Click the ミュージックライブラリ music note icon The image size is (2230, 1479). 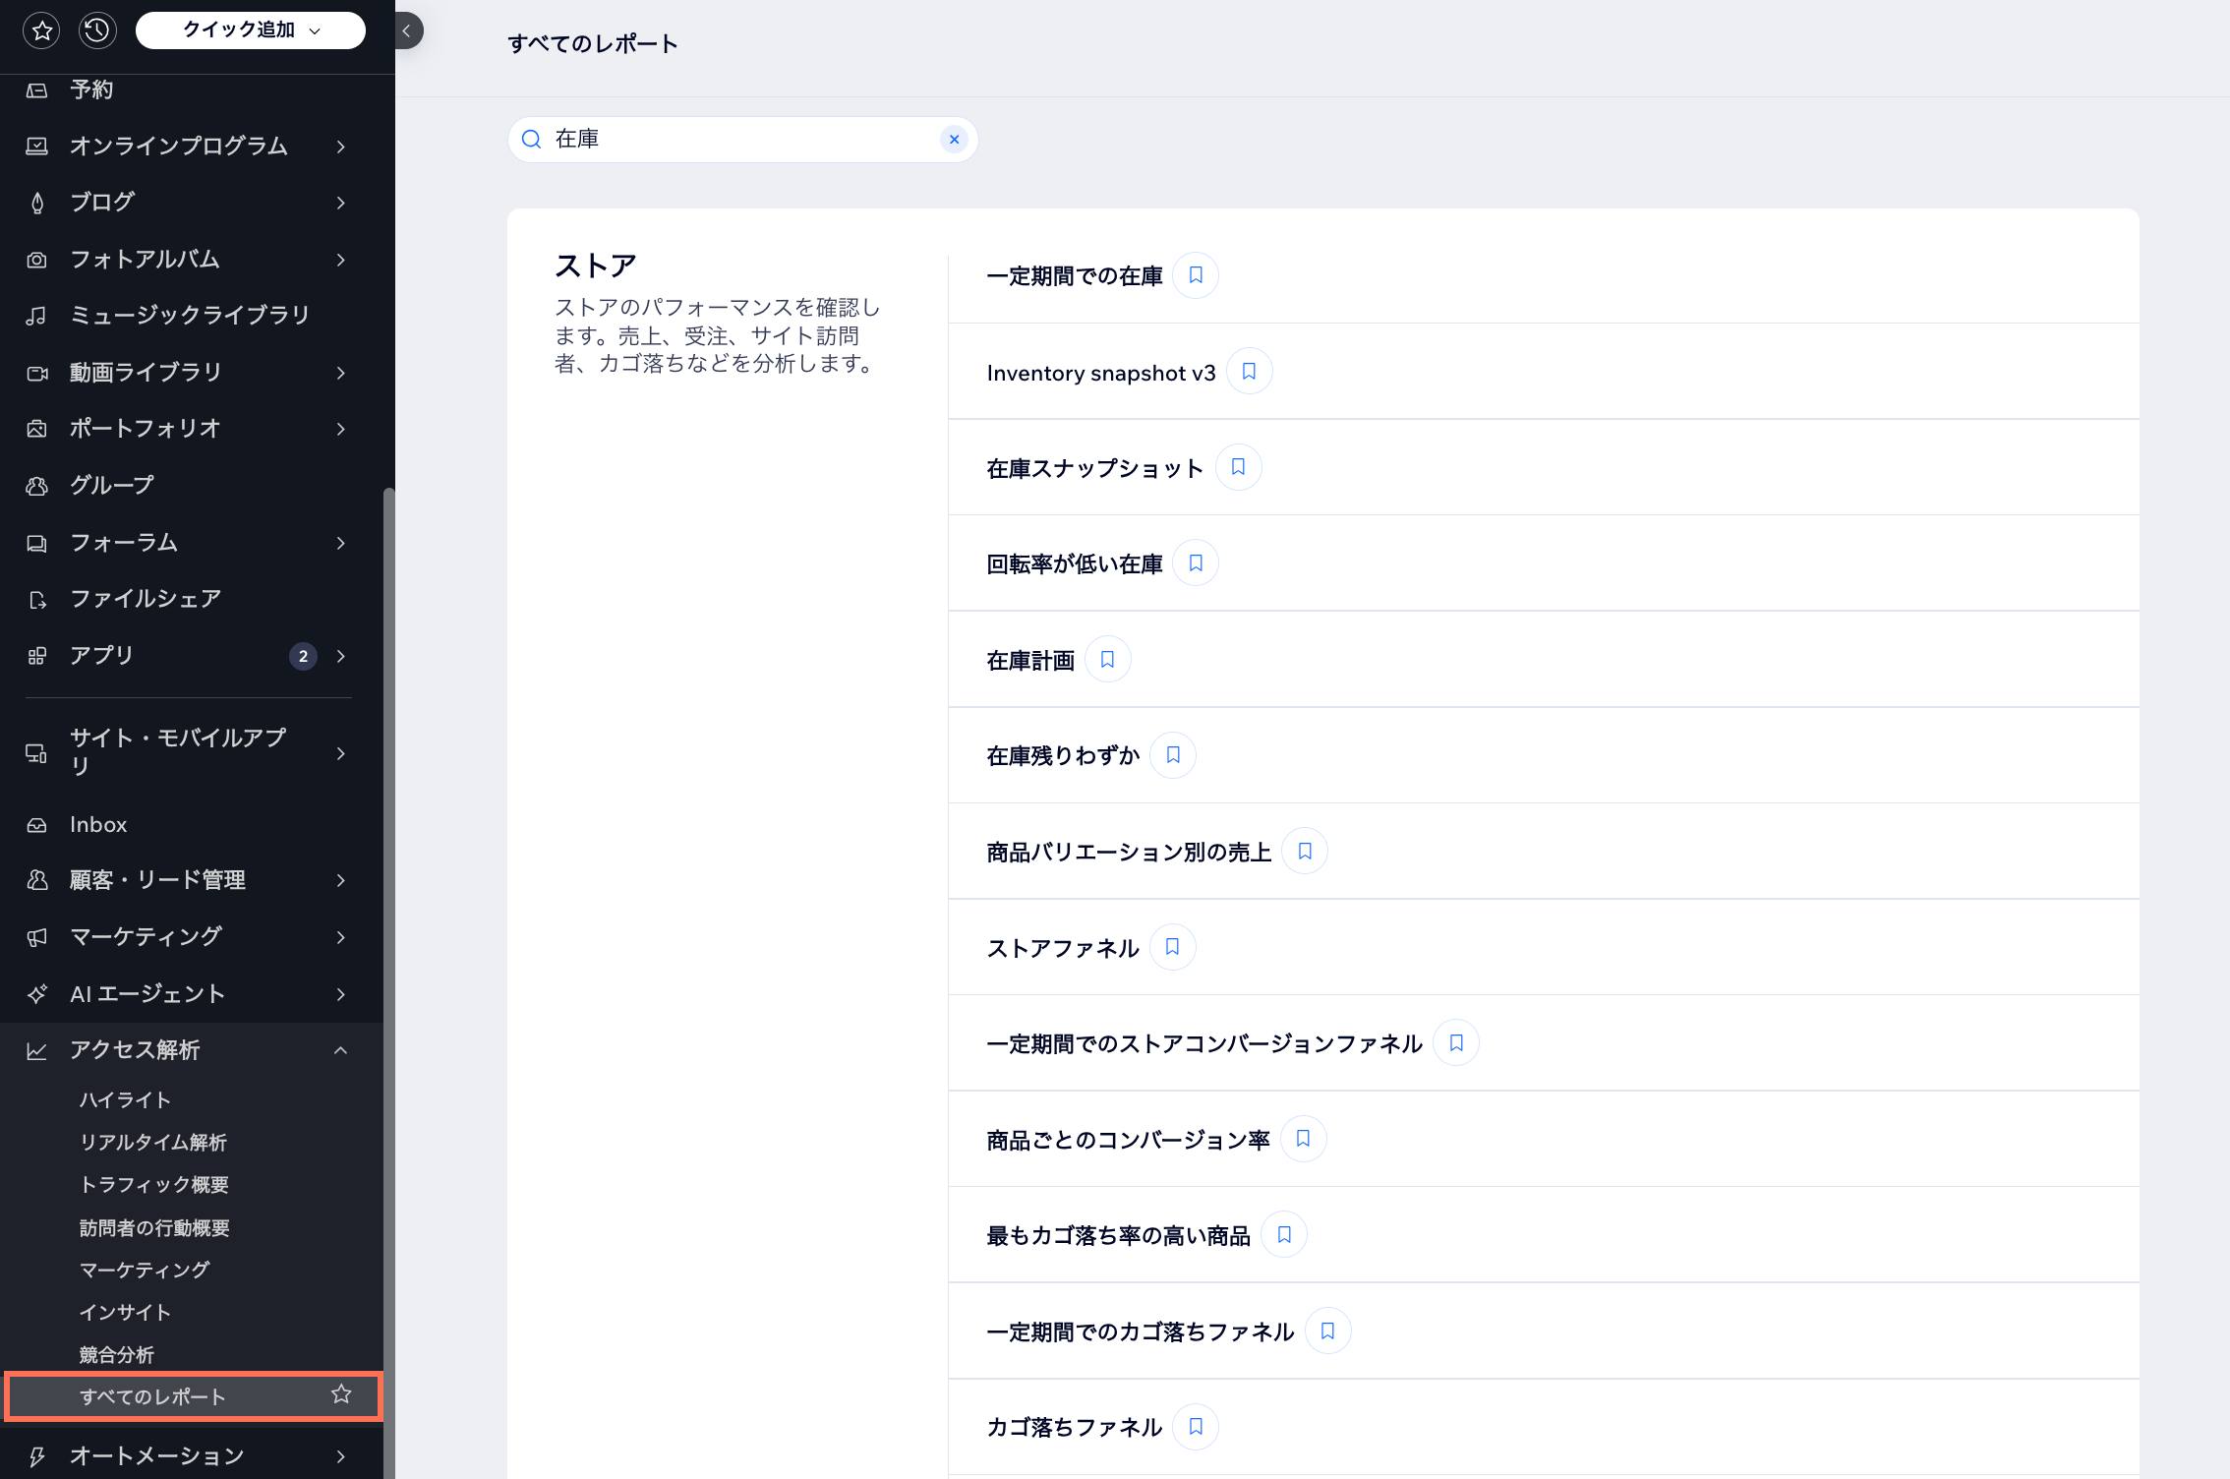[36, 315]
